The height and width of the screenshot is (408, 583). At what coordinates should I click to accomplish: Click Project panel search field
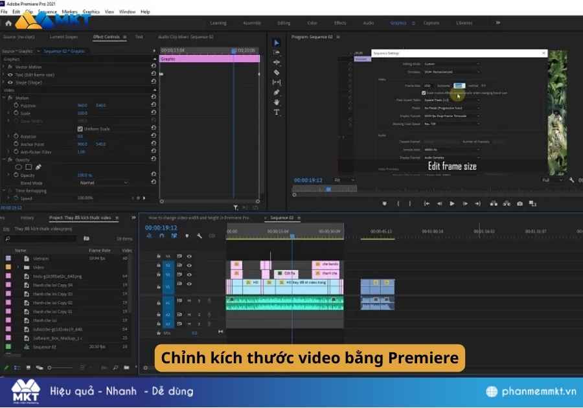(40, 238)
